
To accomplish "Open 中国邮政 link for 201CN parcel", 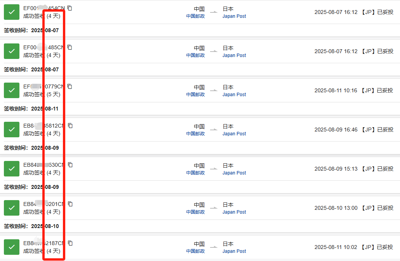I will [x=195, y=212].
